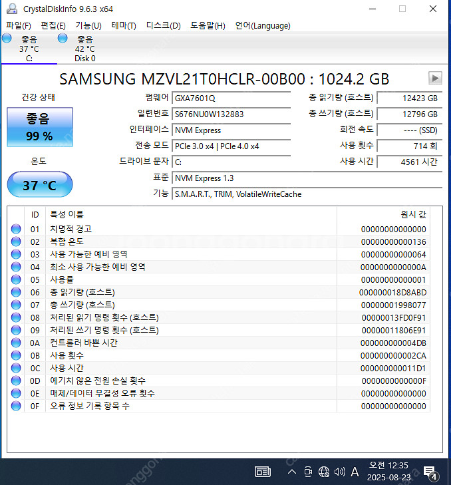451x485 pixels.
Task: Click status orb of 09 처리된 쓰기 명령 횟수
Action: (x=16, y=331)
